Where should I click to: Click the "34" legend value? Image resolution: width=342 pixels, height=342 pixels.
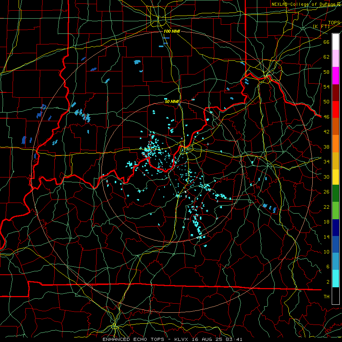point(326,162)
